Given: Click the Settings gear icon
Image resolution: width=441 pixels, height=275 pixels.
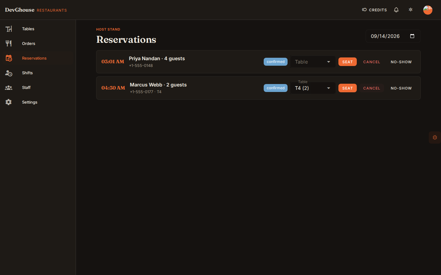Looking at the screenshot, I should tap(9, 102).
